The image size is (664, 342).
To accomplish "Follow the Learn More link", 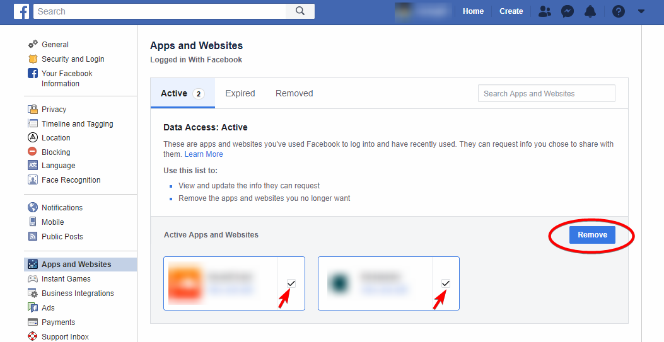I will (204, 154).
